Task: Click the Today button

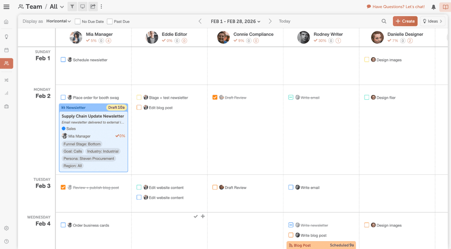Action: click(284, 21)
